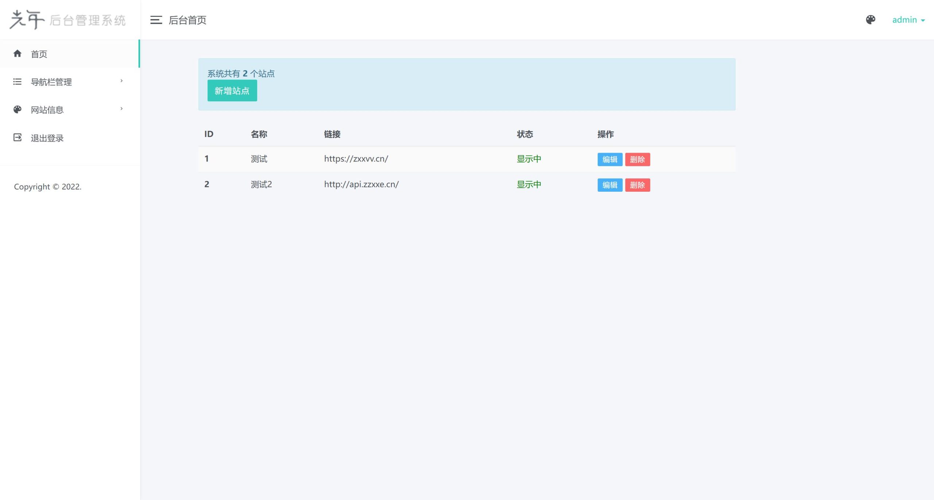
Task: Click the link http://api.zzxxe.cn/
Action: 361,184
